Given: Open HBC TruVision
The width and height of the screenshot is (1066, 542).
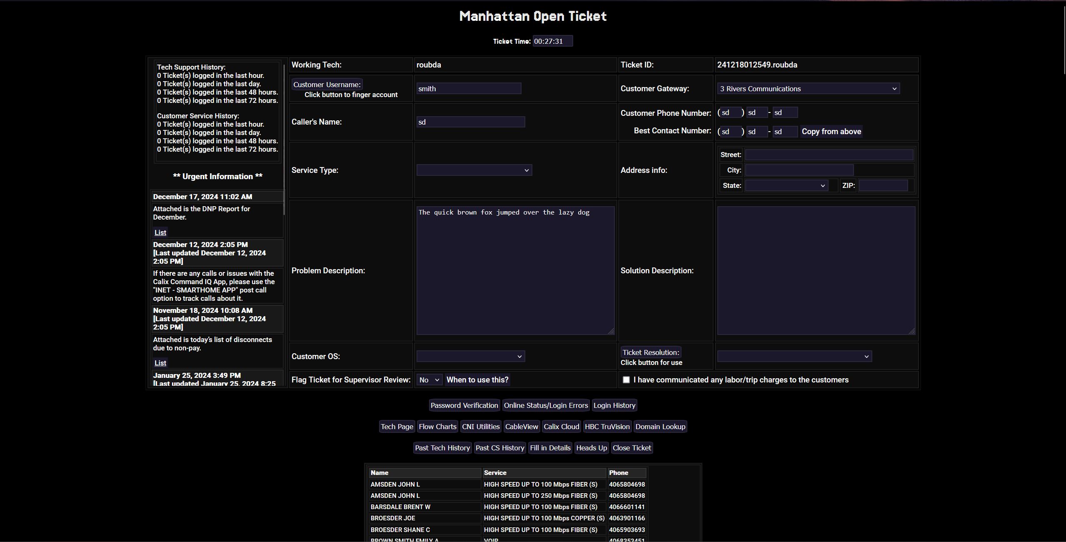Looking at the screenshot, I should 607,427.
